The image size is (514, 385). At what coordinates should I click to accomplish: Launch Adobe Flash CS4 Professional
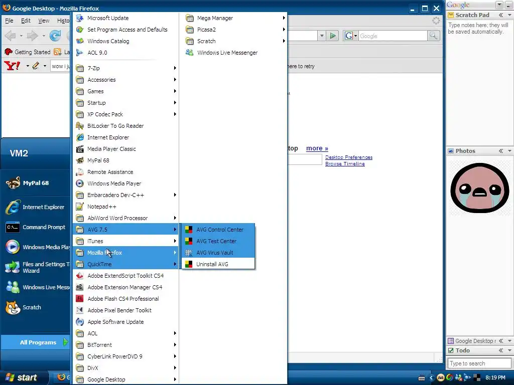click(126, 299)
